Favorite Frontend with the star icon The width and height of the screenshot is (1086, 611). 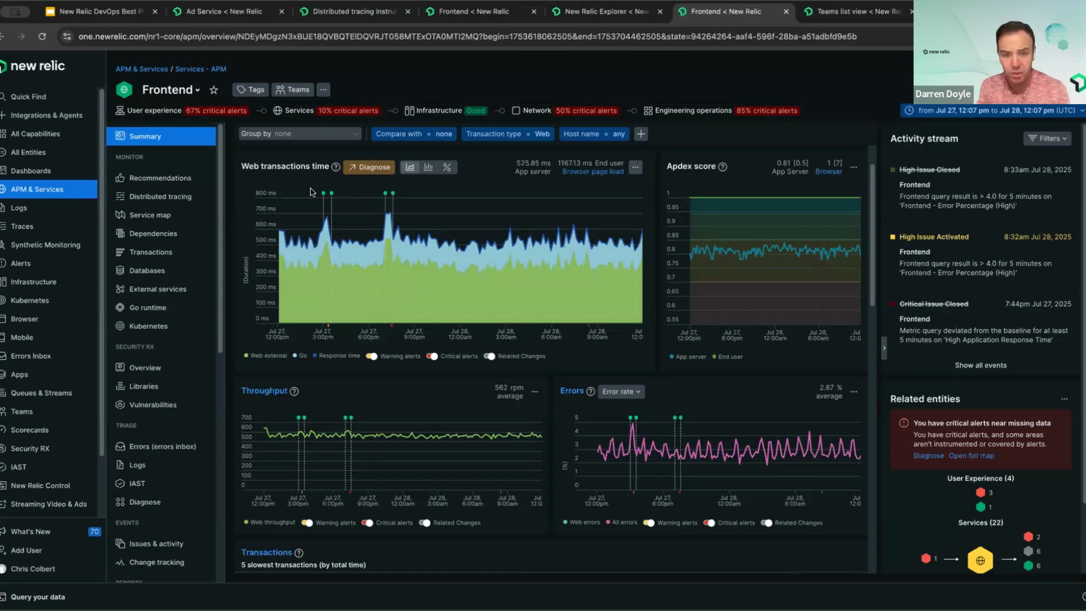pos(214,90)
